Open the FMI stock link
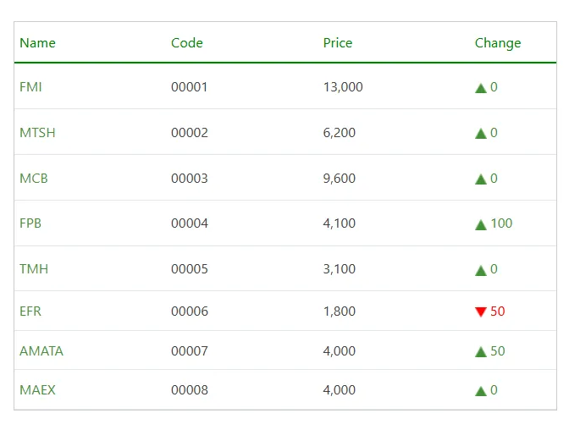 (x=30, y=87)
